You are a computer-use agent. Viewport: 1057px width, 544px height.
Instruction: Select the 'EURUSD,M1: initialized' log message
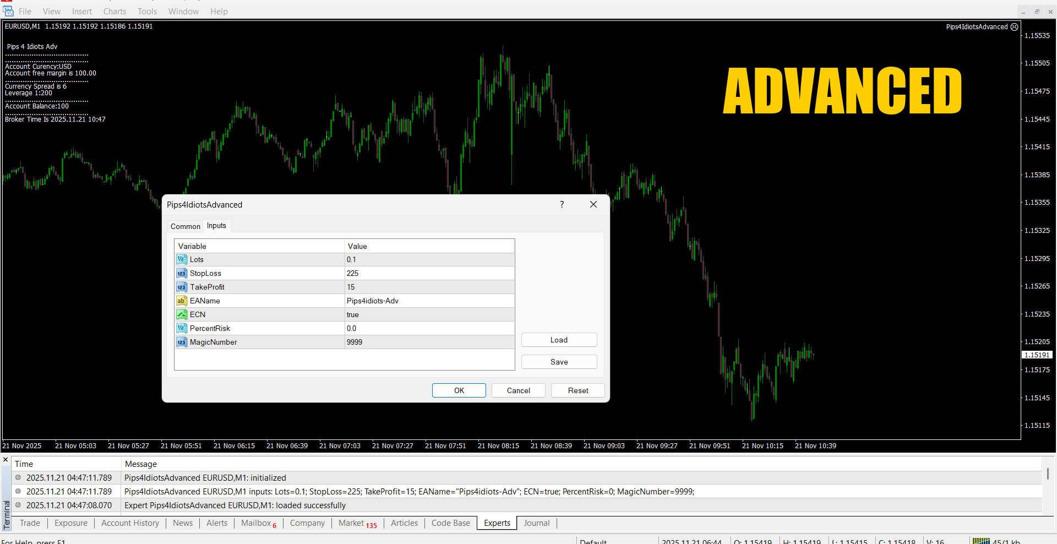205,478
